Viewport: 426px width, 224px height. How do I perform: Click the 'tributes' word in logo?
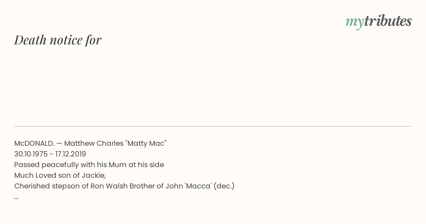388,21
